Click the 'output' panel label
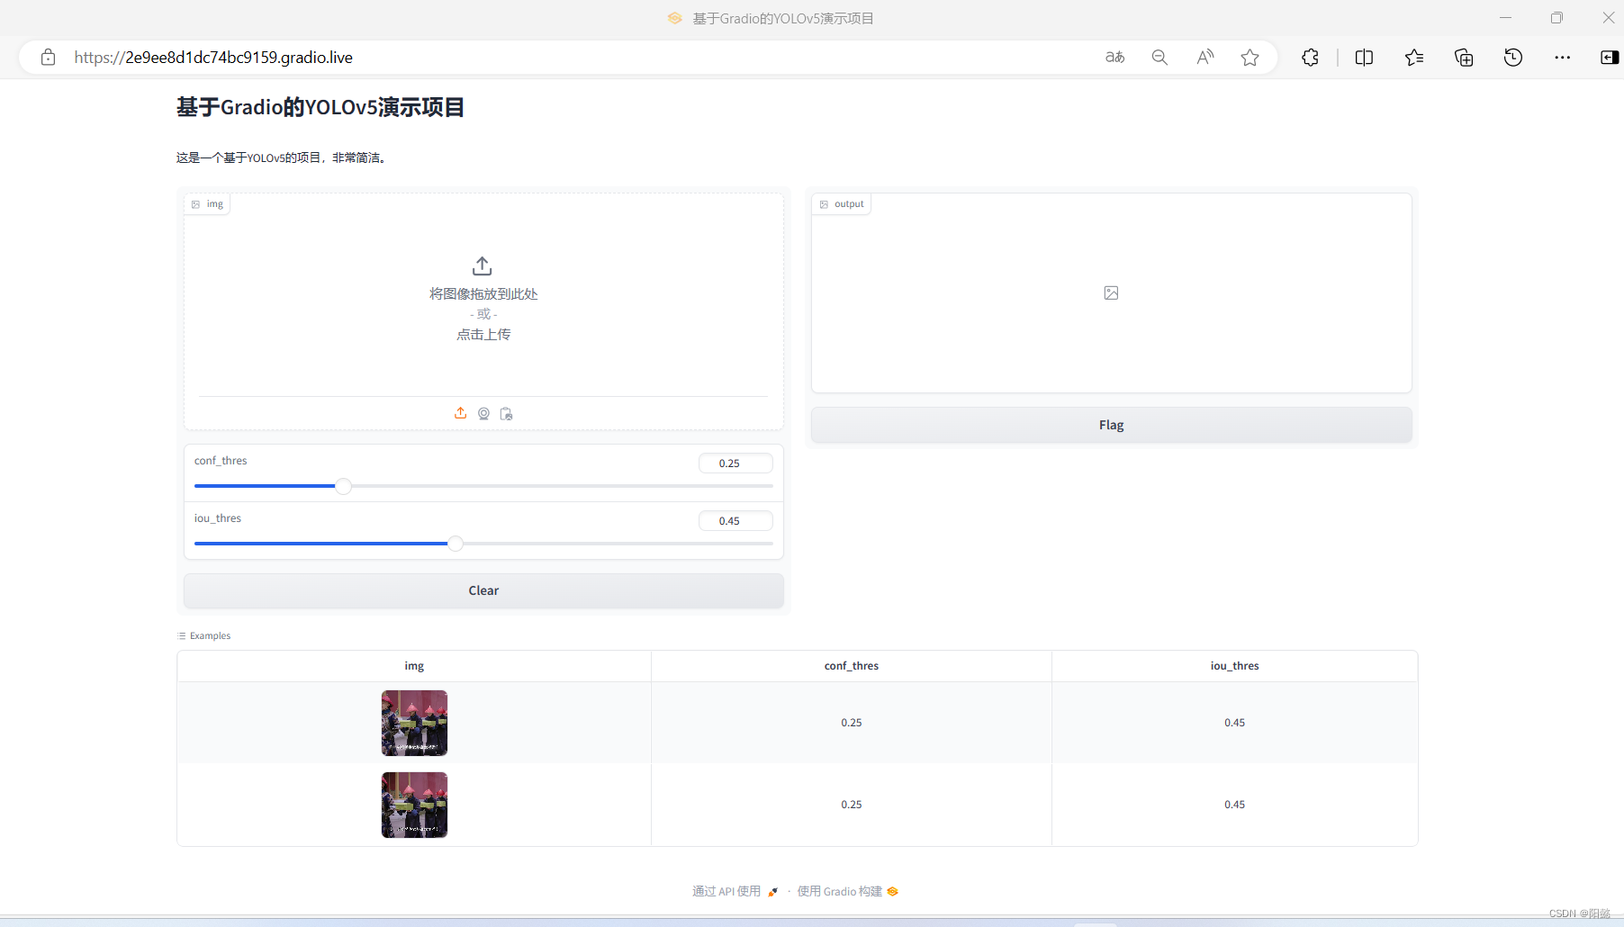 point(843,204)
